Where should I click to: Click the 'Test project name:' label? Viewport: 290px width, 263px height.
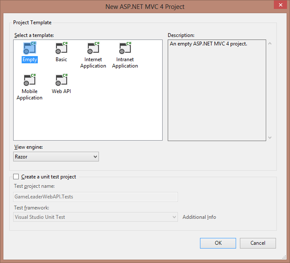click(34, 186)
